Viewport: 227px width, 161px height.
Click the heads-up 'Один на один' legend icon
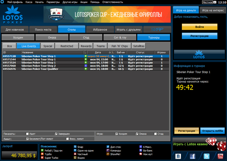[x=75, y=150]
